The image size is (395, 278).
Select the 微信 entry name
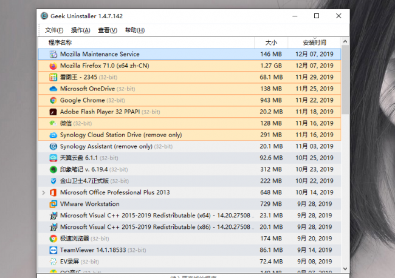(x=66, y=123)
